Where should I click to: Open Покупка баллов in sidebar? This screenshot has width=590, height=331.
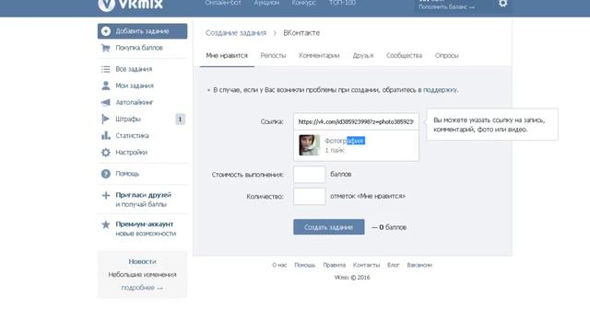[x=139, y=48]
